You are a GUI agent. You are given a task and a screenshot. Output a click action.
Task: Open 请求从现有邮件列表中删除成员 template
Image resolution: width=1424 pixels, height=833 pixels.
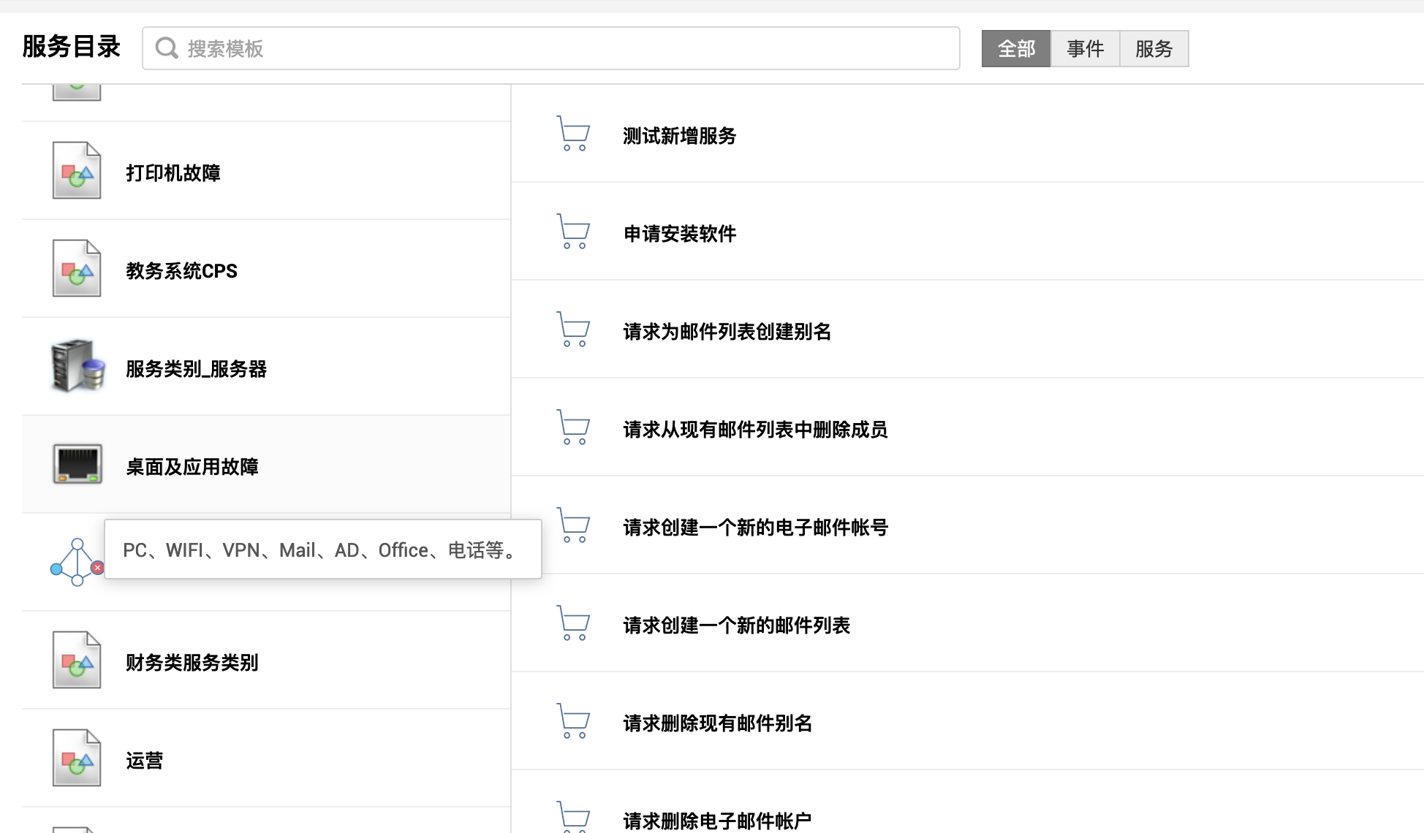click(755, 430)
